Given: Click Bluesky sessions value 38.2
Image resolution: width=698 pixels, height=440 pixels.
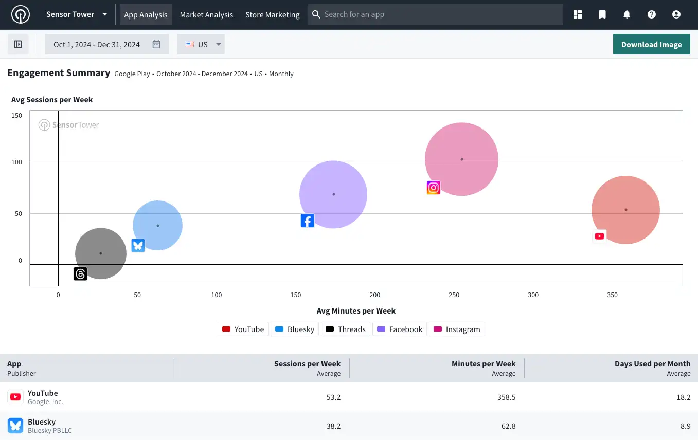Looking at the screenshot, I should tap(334, 426).
